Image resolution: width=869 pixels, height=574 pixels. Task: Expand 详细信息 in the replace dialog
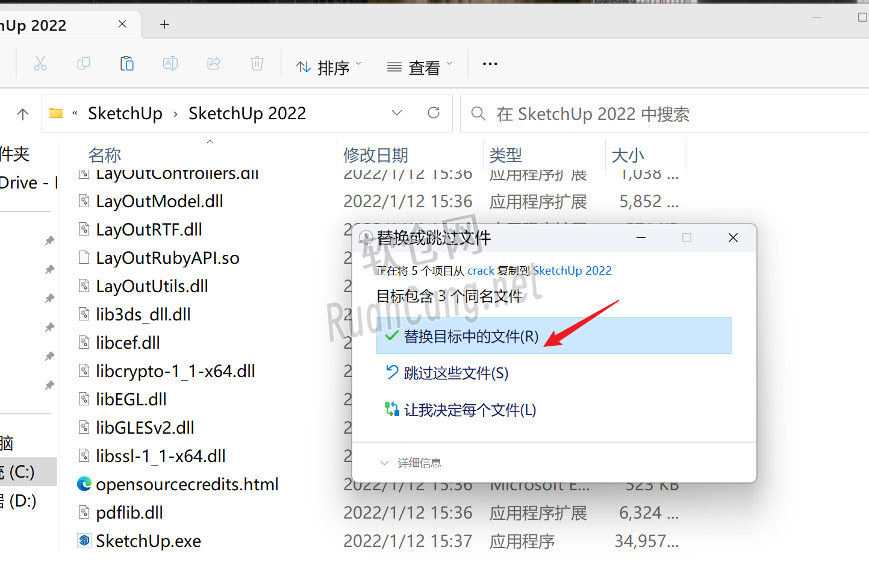pyautogui.click(x=411, y=463)
